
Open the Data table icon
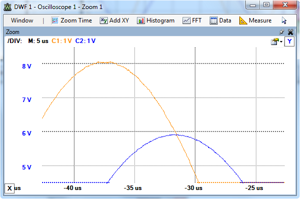pos(214,20)
